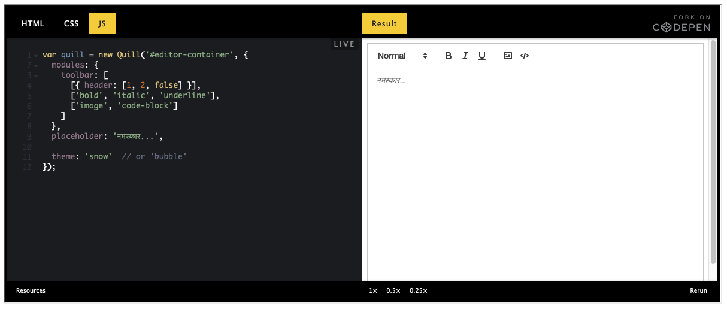727x309 pixels.
Task: Toggle the code-block icon in the toolbar
Action: pyautogui.click(x=525, y=56)
